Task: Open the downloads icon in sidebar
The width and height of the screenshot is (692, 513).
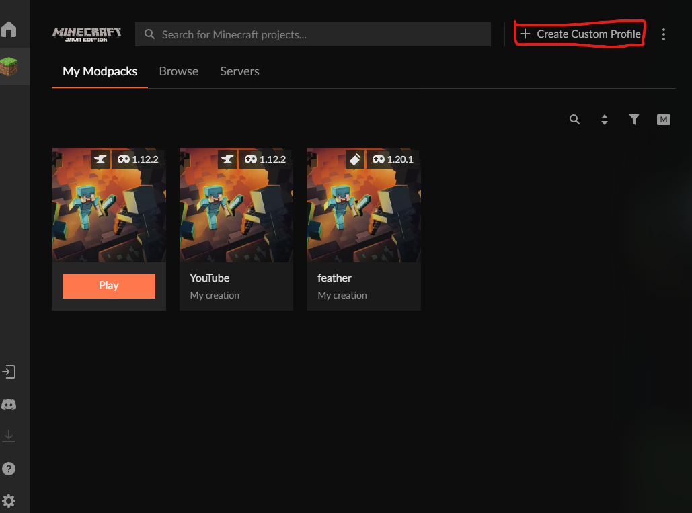Action: pos(9,436)
